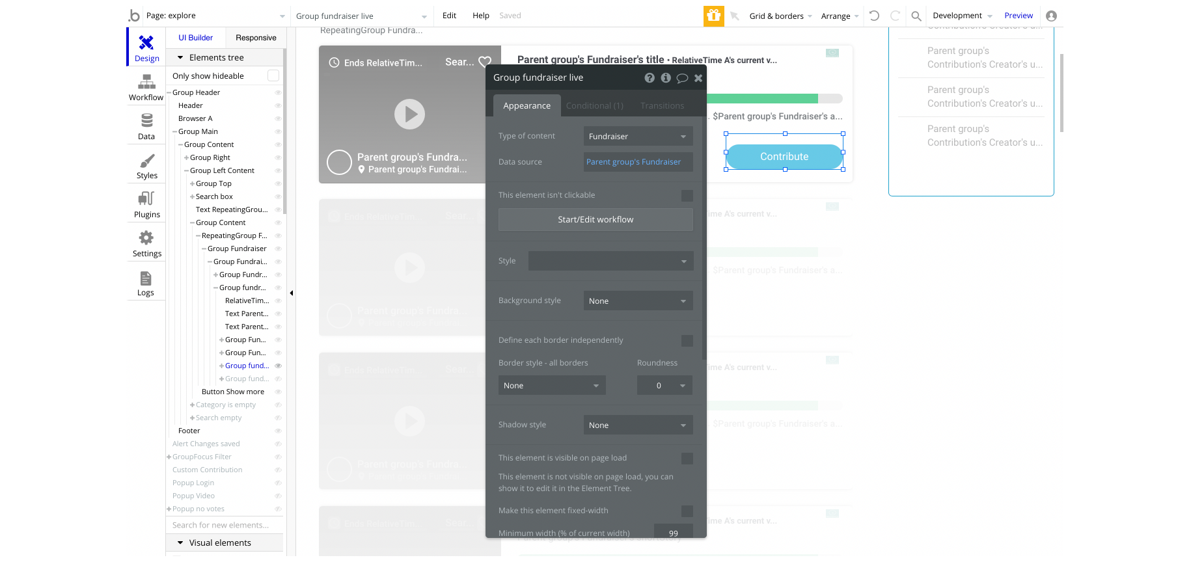Open help question icon in property editor
This screenshot has height=562, width=1191.
650,77
